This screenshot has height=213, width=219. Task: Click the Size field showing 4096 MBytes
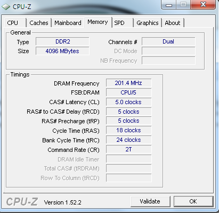coord(62,51)
